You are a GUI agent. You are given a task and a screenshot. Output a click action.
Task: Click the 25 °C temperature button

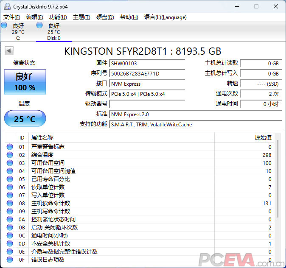(x=25, y=119)
